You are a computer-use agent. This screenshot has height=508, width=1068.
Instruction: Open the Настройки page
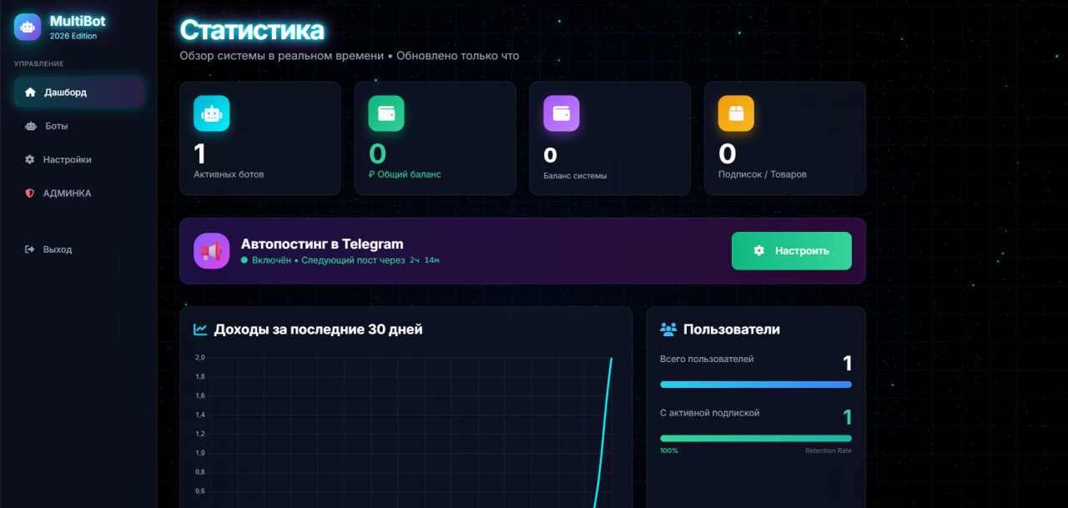coord(78,159)
